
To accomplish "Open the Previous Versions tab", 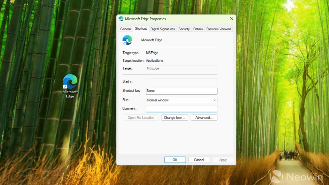I will 219,29.
